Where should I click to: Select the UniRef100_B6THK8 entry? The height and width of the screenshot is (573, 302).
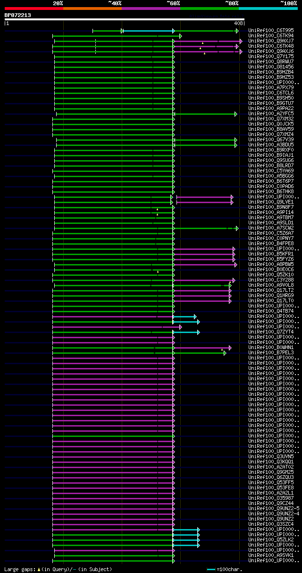coord(271,191)
